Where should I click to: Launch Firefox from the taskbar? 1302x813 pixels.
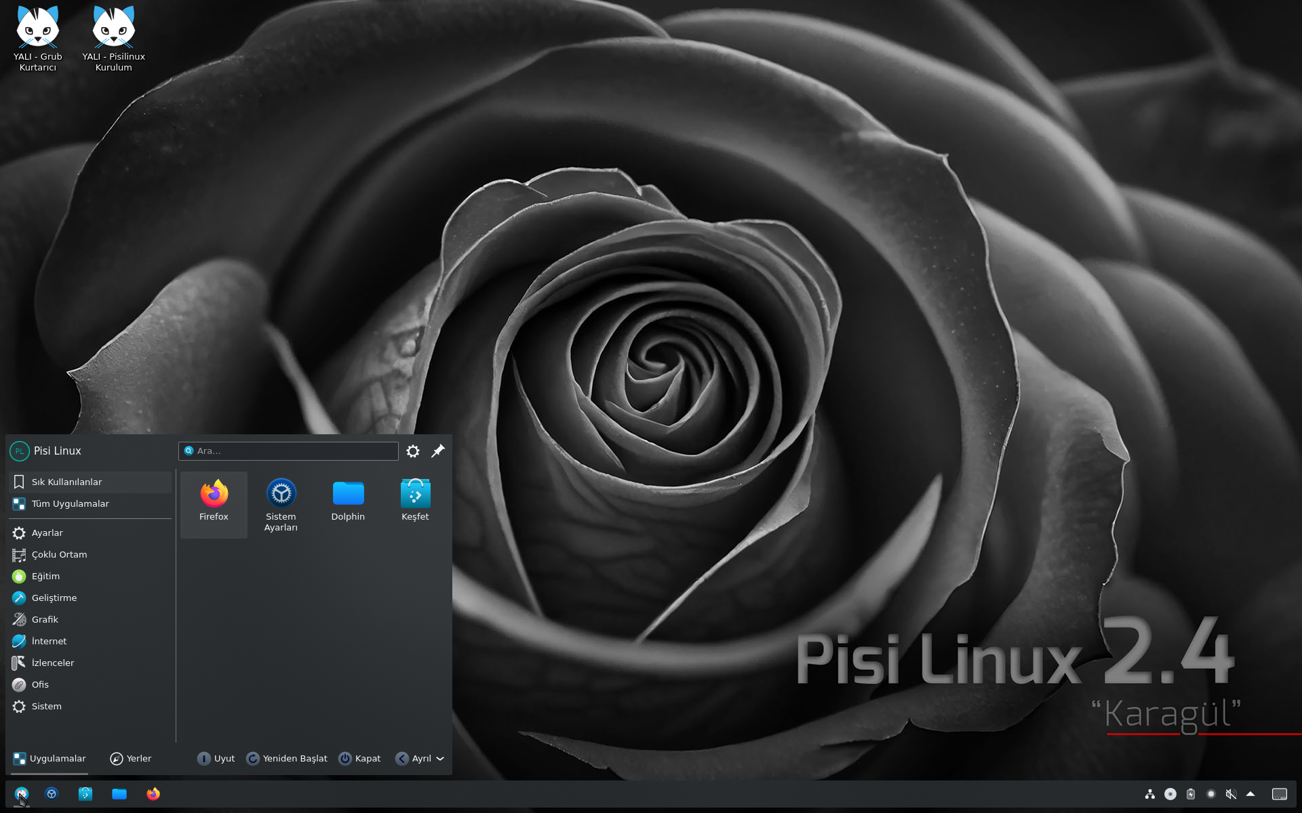(x=153, y=794)
